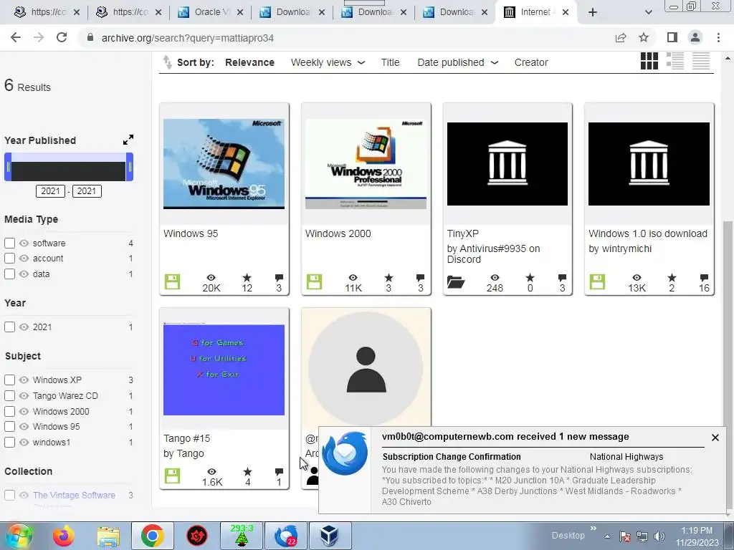Image resolution: width=734 pixels, height=550 pixels.
Task: Launch Firefox from the taskbar
Action: 64,536
